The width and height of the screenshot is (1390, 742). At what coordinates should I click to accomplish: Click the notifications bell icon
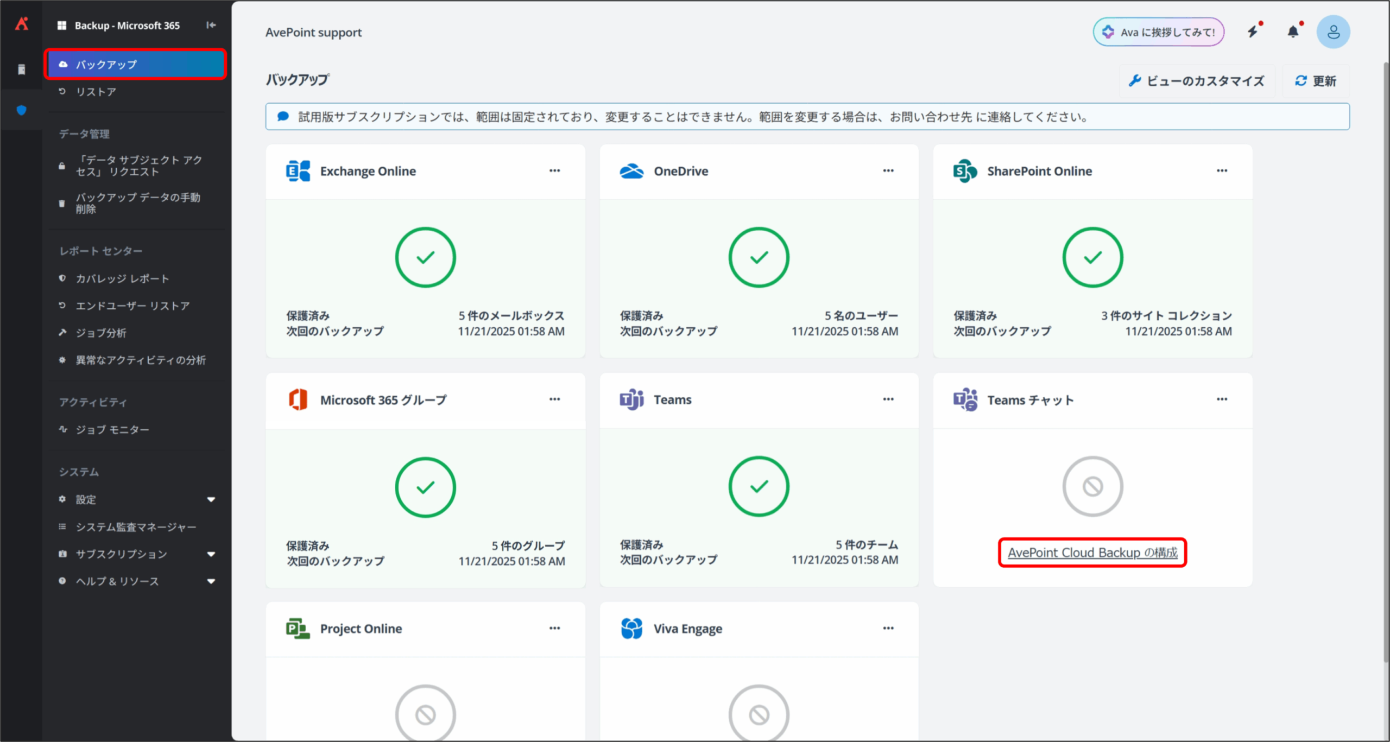[1293, 32]
